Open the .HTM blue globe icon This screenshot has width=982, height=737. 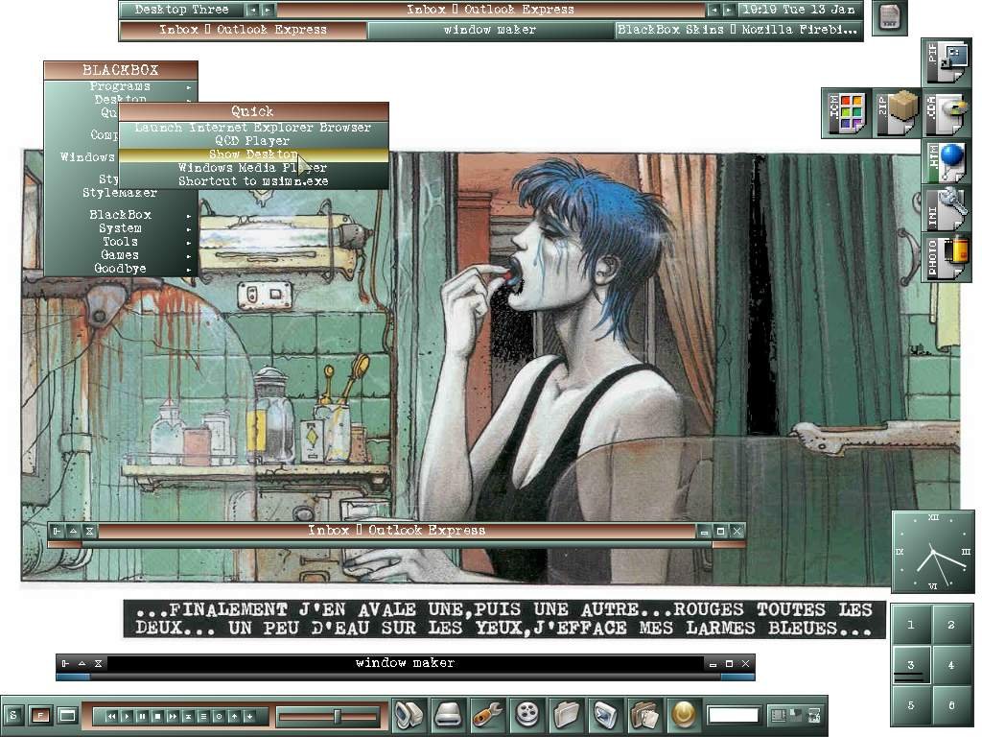[947, 161]
